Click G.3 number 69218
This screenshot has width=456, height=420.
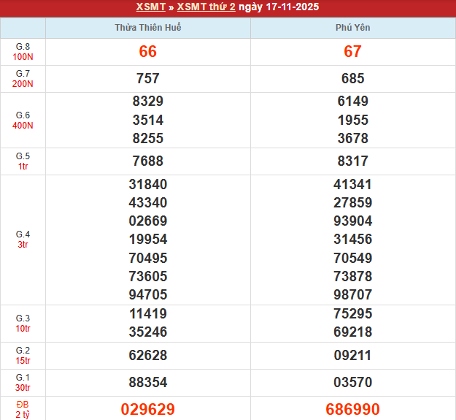point(352,332)
